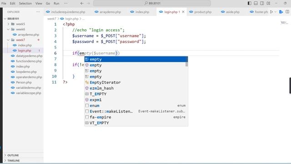Open Explorer views and more actions ellipsis
The height and width of the screenshot is (164, 291).
coord(38,12)
